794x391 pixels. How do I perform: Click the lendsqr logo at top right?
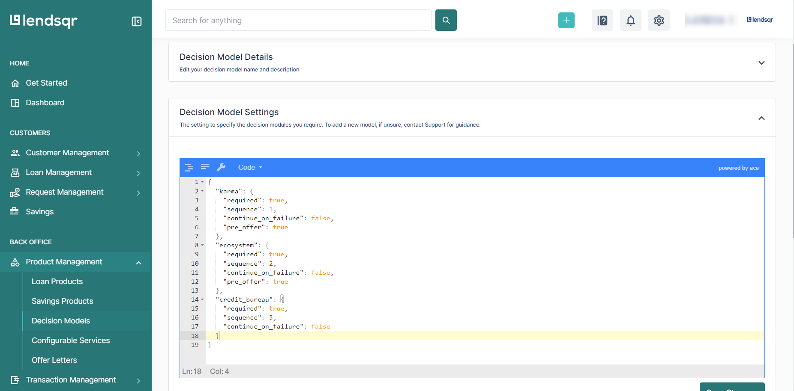point(760,20)
